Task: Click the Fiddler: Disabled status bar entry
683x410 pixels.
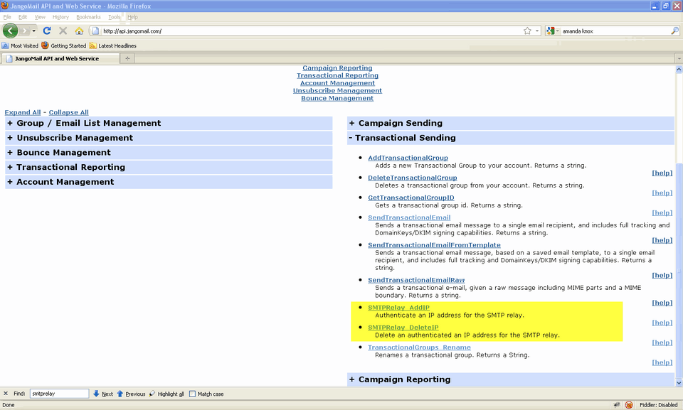Action: pyautogui.click(x=658, y=405)
